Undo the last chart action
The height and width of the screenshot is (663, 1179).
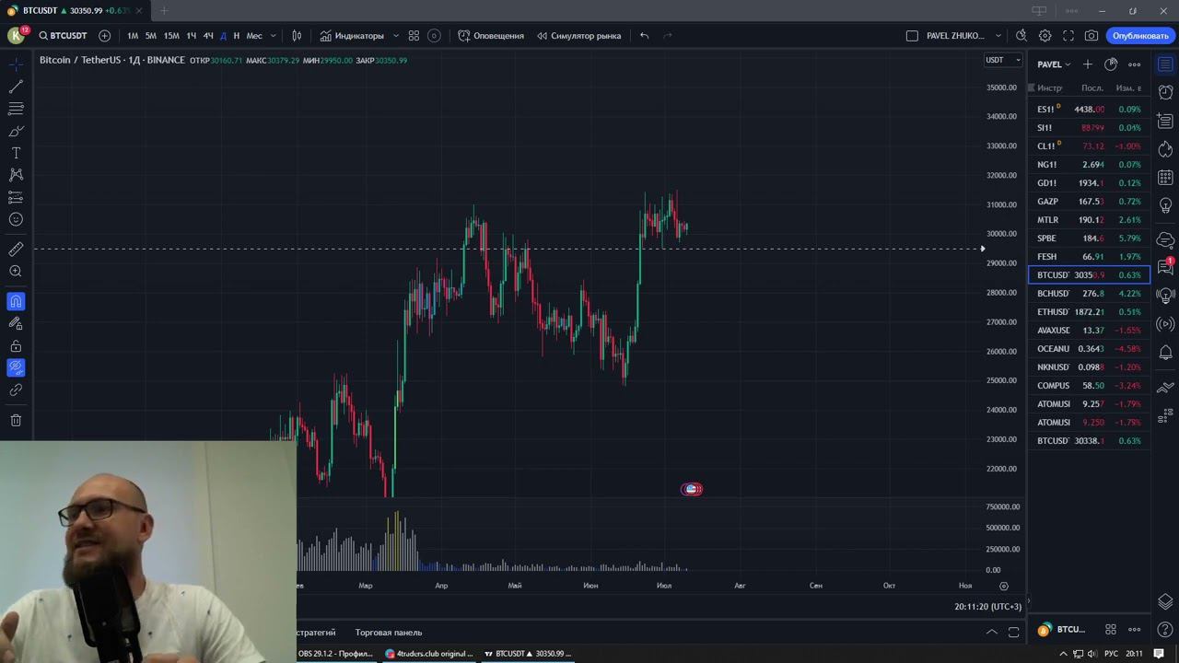645,36
